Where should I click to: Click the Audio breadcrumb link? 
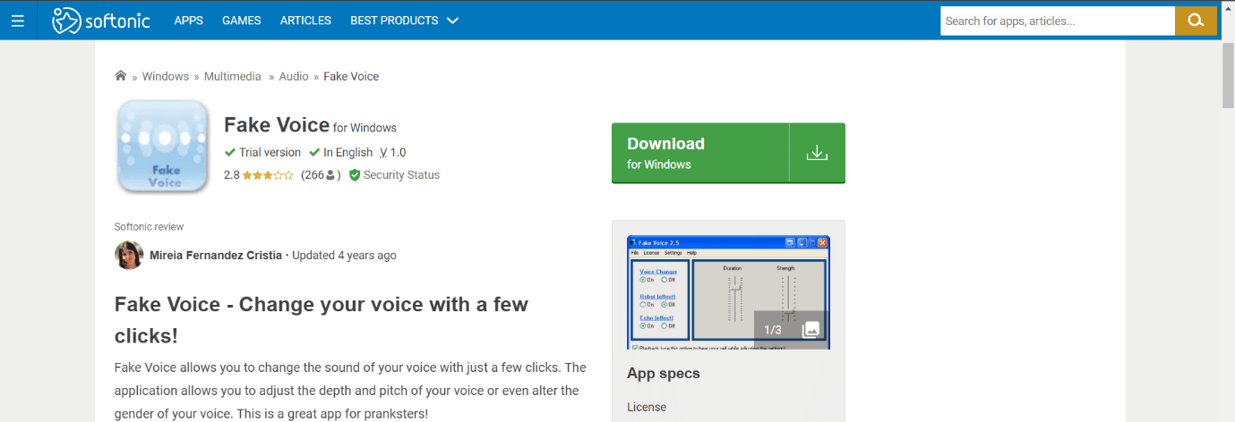click(x=294, y=76)
